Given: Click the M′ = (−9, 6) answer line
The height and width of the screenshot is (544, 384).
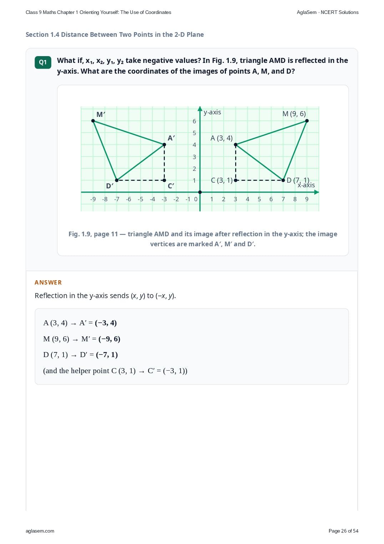Looking at the screenshot, I should [x=82, y=339].
